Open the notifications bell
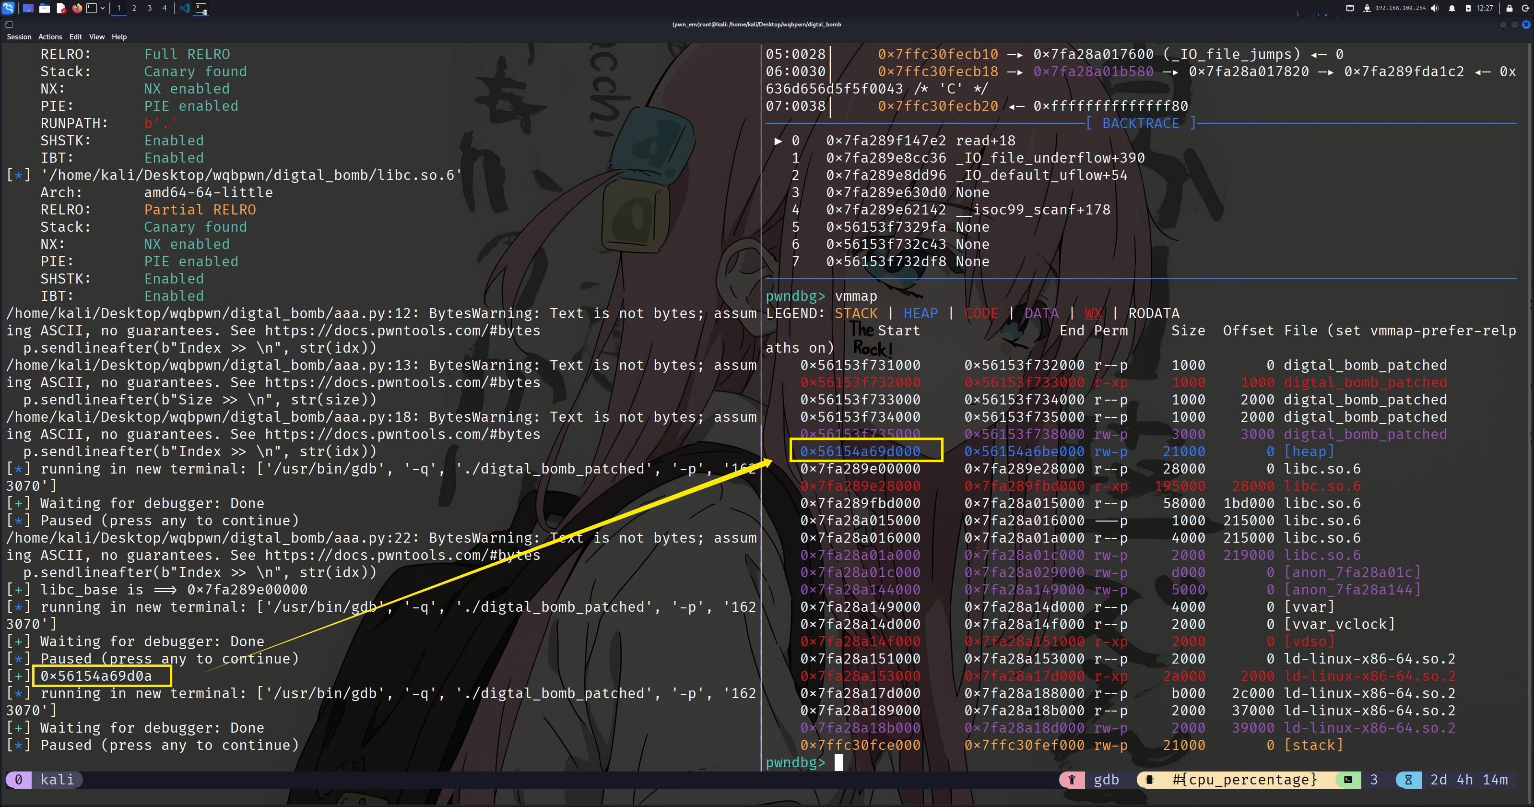This screenshot has height=807, width=1534. click(1452, 8)
